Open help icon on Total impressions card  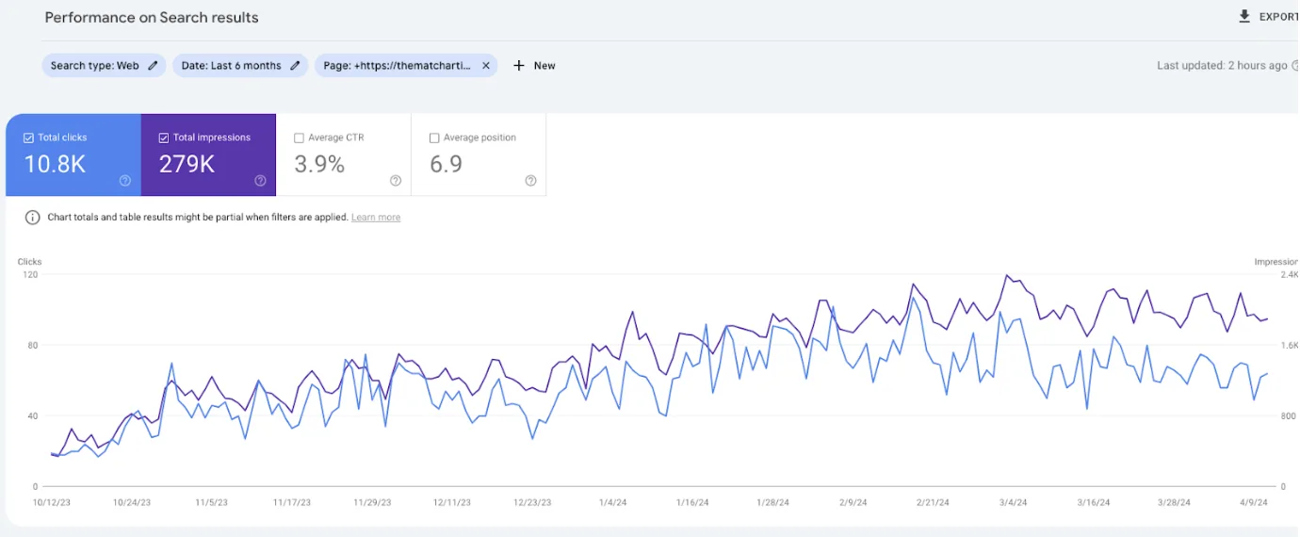[260, 181]
